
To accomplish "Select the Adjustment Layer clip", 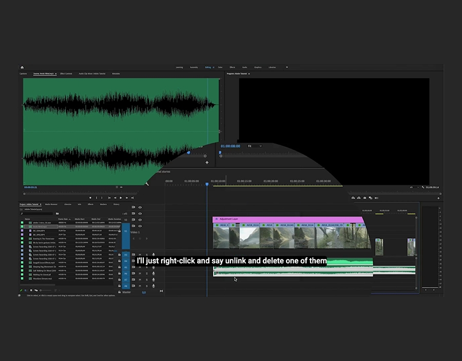I will click(x=288, y=219).
